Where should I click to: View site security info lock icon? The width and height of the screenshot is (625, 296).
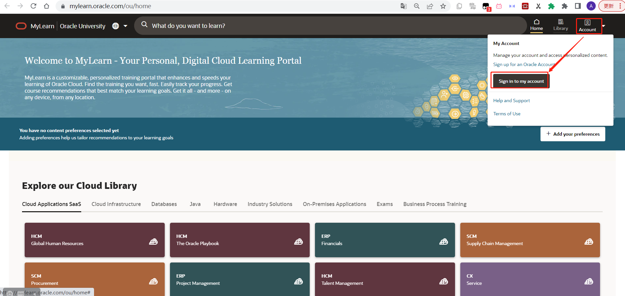coord(63,6)
